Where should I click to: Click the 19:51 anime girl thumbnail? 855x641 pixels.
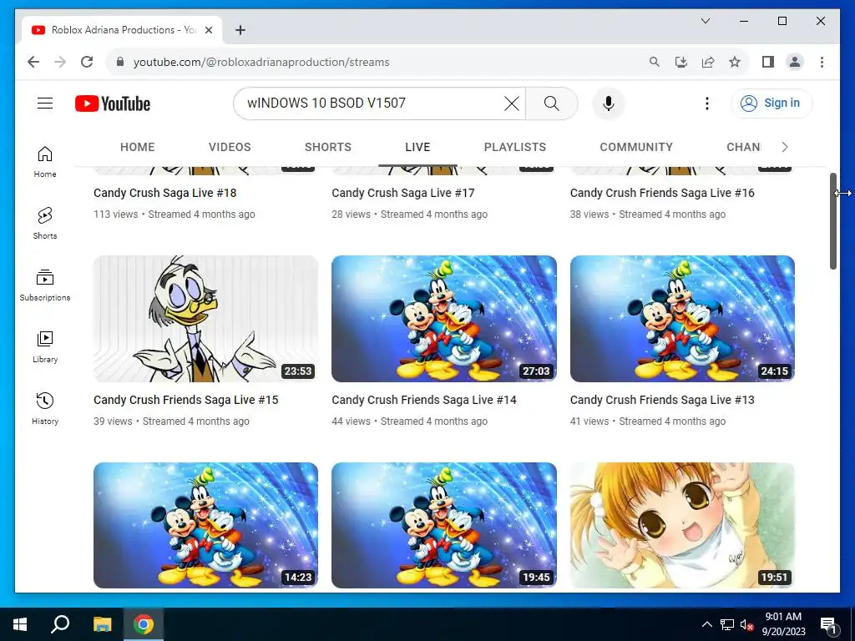click(682, 525)
